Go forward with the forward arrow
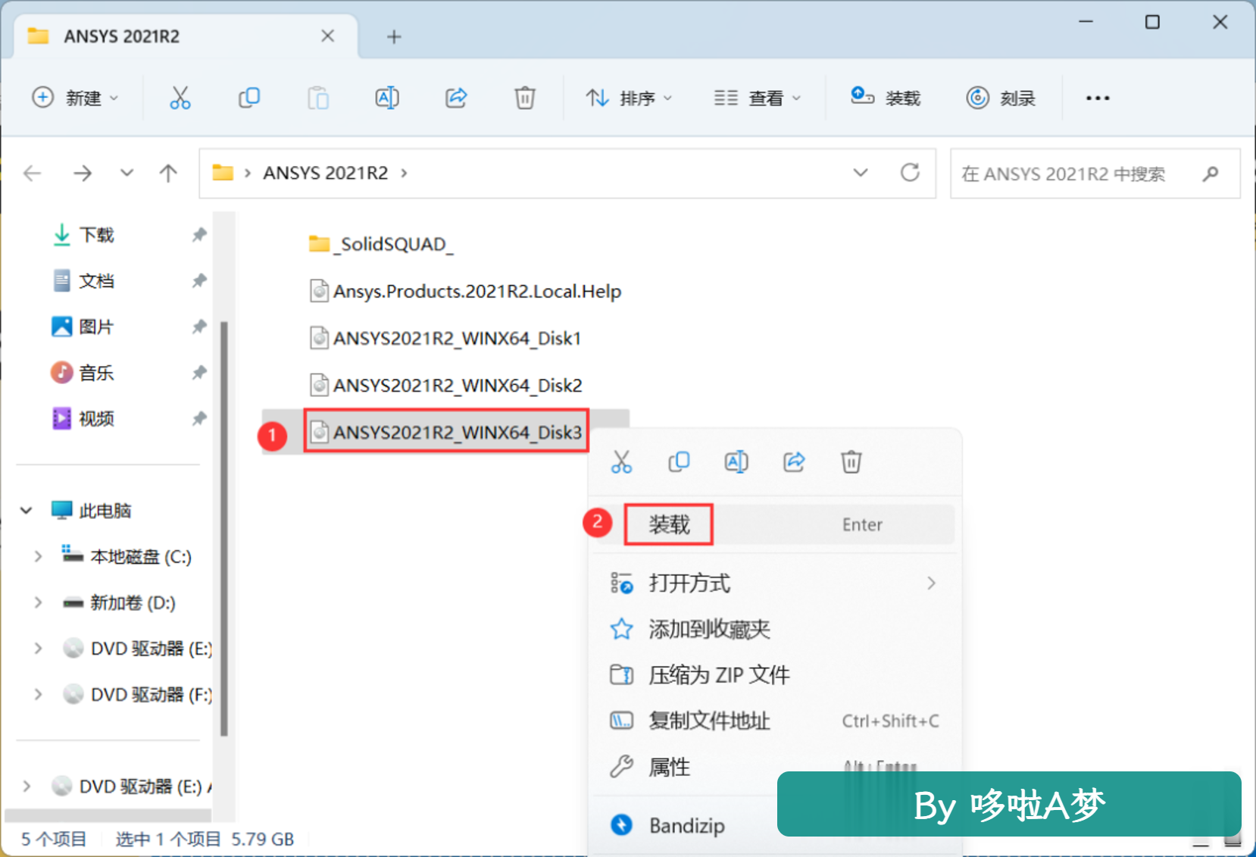 pyautogui.click(x=83, y=174)
